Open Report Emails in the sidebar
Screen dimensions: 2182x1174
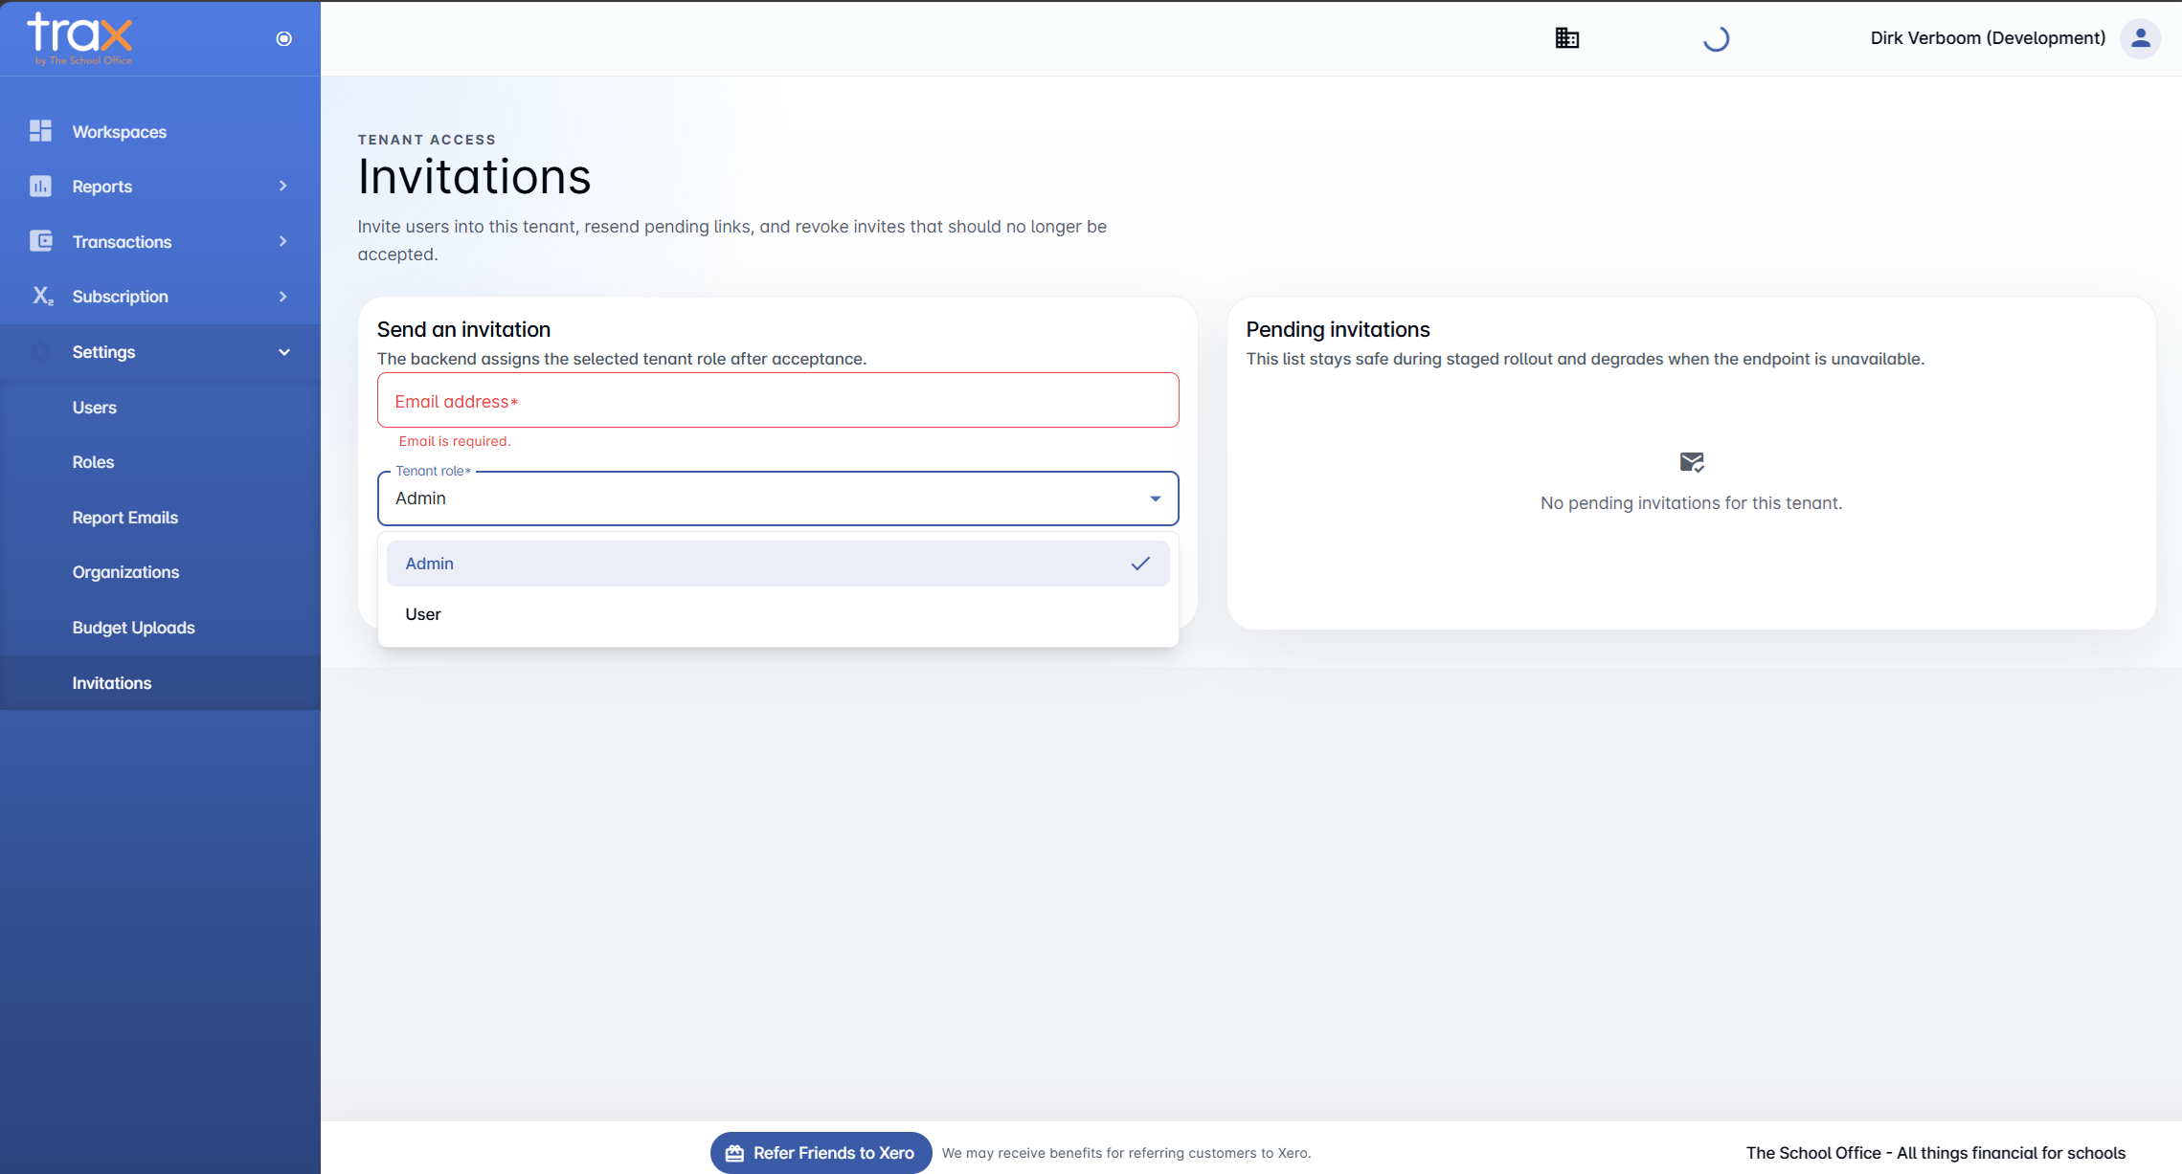point(160,517)
